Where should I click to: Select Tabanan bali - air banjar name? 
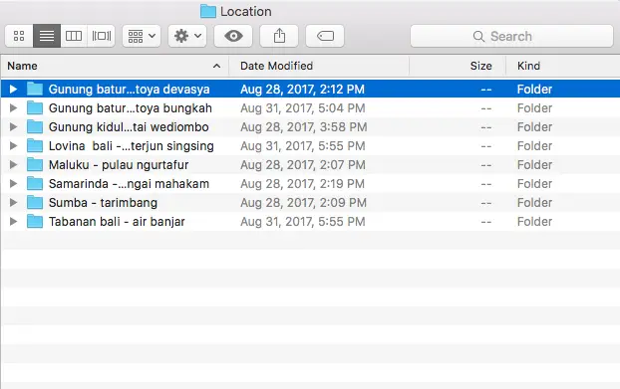(117, 222)
